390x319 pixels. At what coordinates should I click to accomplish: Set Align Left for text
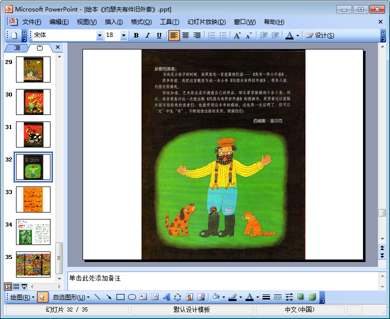tap(174, 35)
